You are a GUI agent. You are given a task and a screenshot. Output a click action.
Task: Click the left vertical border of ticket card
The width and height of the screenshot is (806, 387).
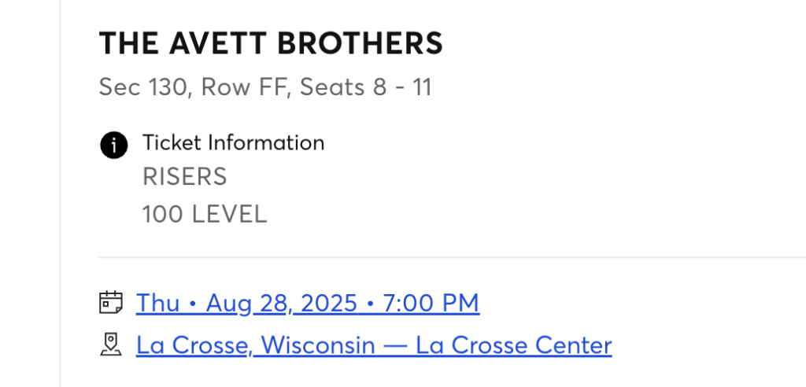pyautogui.click(x=60, y=193)
